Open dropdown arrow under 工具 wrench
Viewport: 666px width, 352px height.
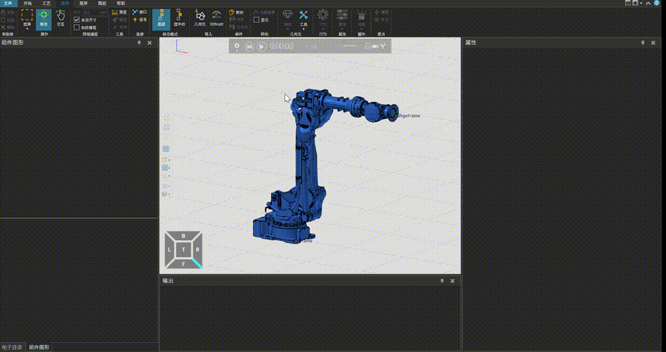(303, 29)
